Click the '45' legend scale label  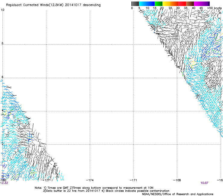[201, 8]
